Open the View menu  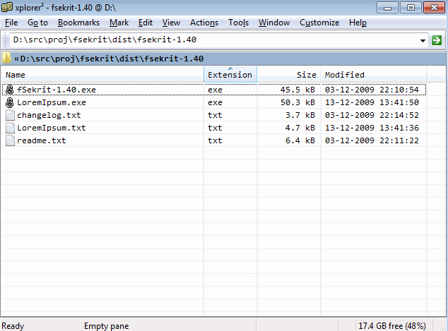coord(171,23)
